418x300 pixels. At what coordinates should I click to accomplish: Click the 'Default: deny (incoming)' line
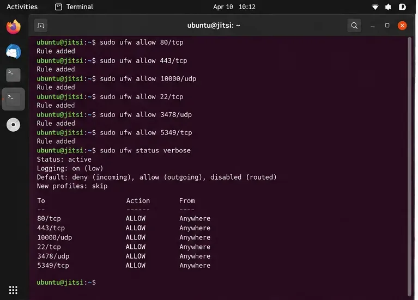(x=156, y=177)
